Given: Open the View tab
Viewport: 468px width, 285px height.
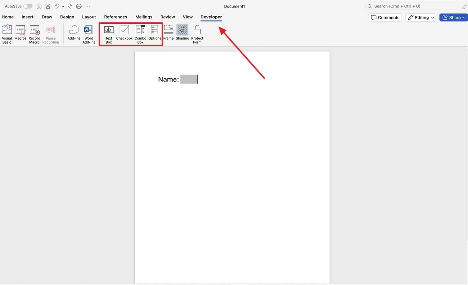Looking at the screenshot, I should [x=188, y=17].
